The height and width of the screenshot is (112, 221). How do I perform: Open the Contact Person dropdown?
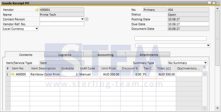82,19
